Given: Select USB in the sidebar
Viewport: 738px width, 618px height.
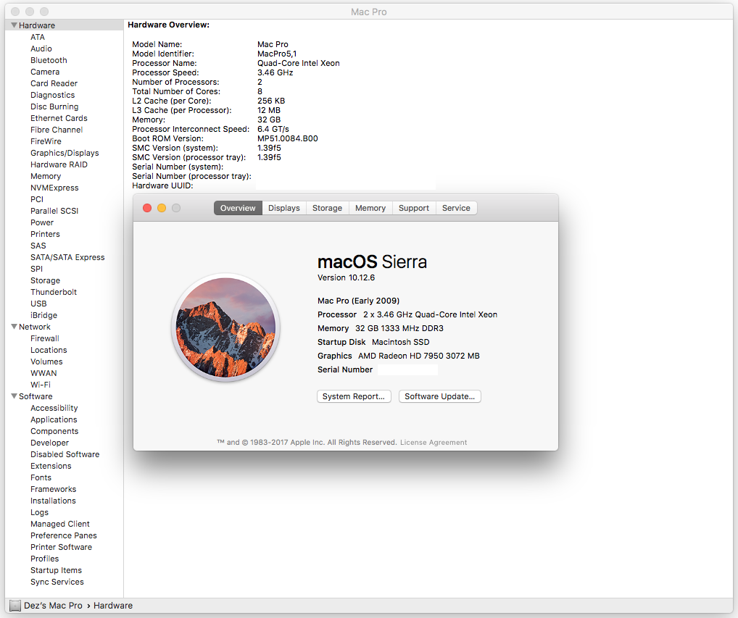Looking at the screenshot, I should coord(38,304).
